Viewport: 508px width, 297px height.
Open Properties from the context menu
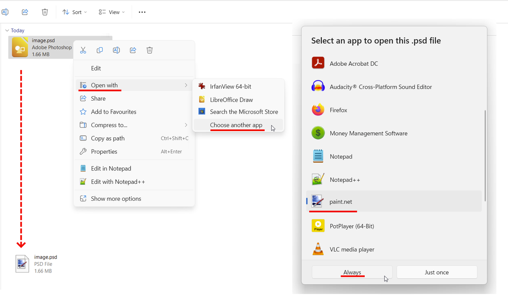click(x=134, y=152)
